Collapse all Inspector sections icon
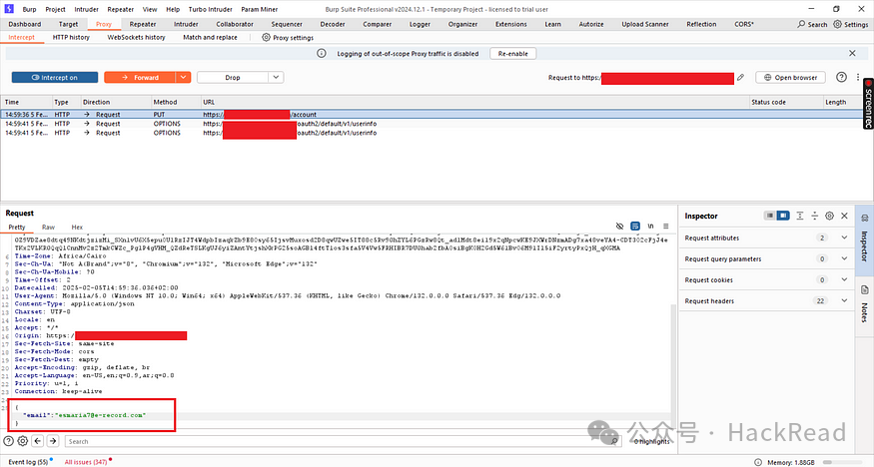Viewport: 874px width, 467px height. coord(814,216)
